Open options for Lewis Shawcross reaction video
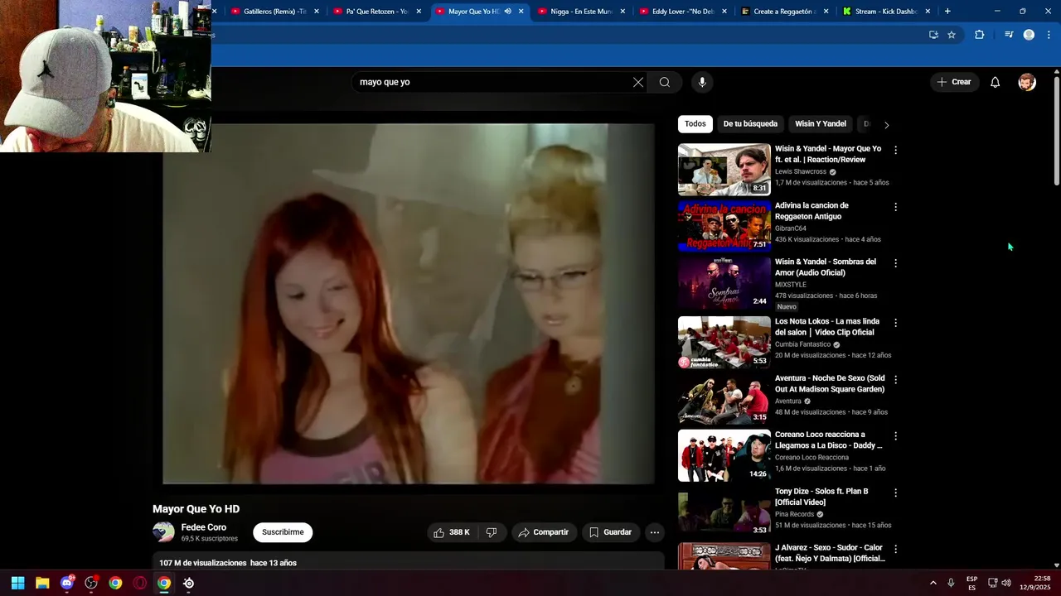The image size is (1061, 596). (x=895, y=151)
